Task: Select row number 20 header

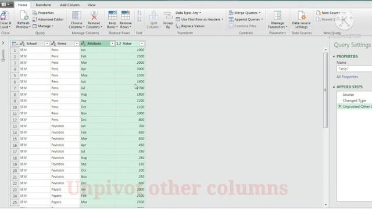Action: 15,170
